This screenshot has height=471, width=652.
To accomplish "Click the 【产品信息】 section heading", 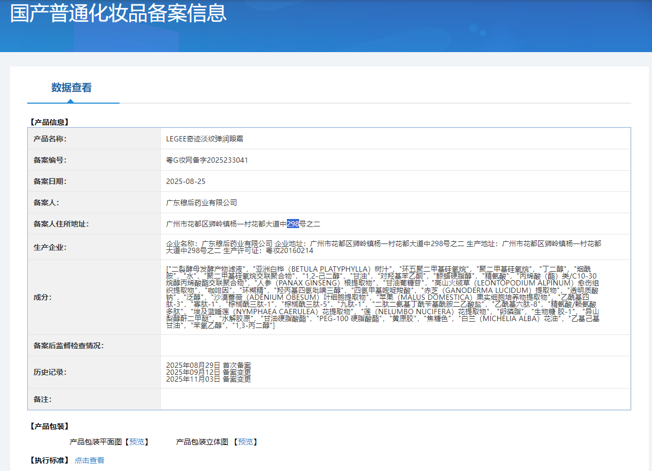I will (x=49, y=122).
